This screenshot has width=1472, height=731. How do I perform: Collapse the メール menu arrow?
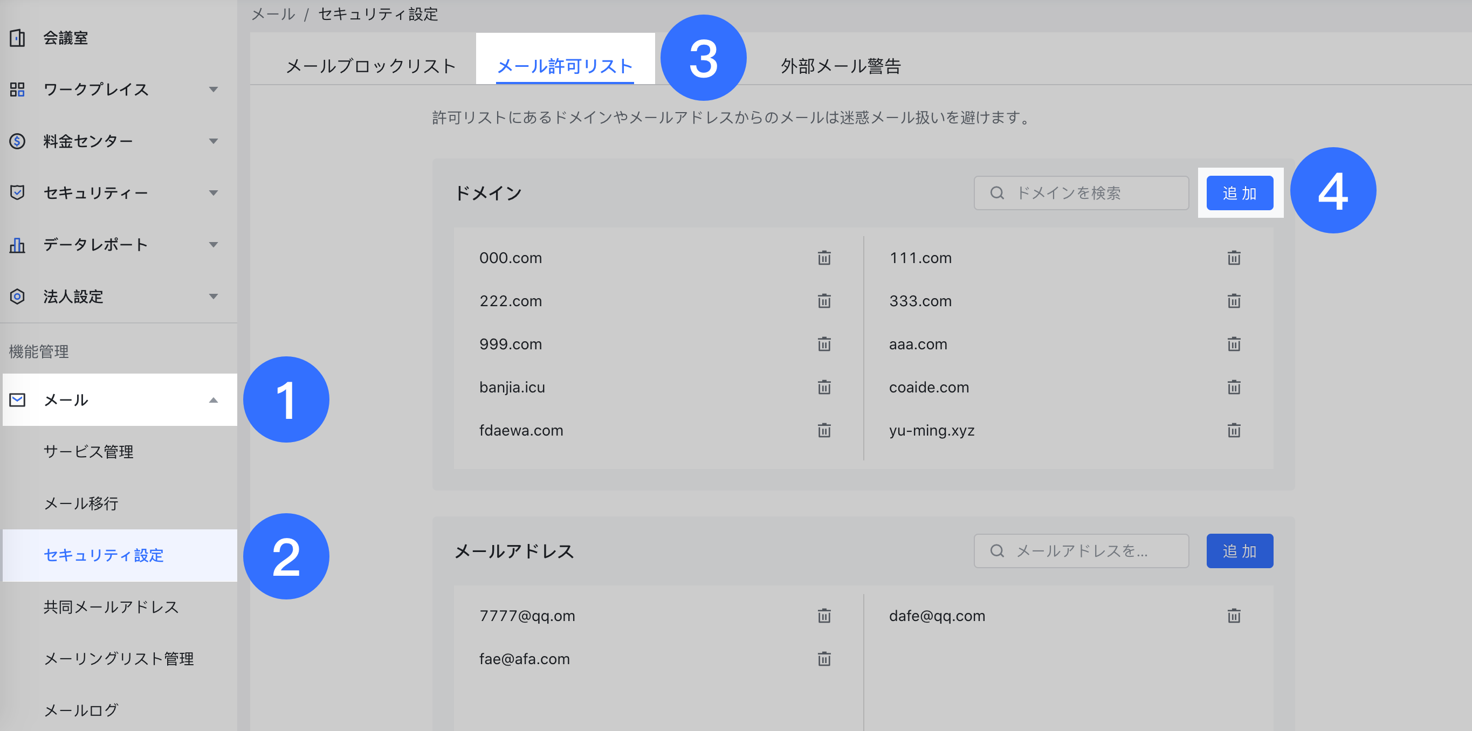[213, 400]
